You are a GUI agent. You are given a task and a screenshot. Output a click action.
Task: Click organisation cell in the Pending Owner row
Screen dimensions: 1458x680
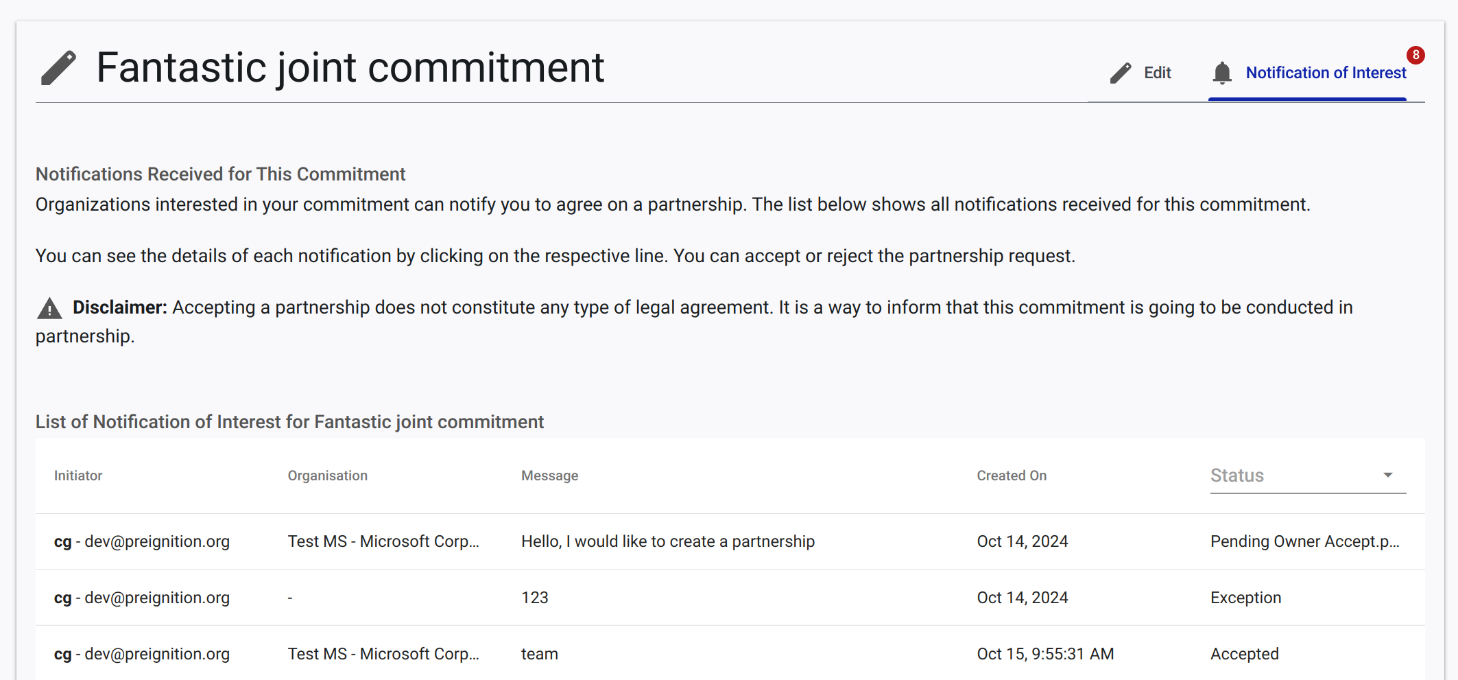pyautogui.click(x=383, y=541)
